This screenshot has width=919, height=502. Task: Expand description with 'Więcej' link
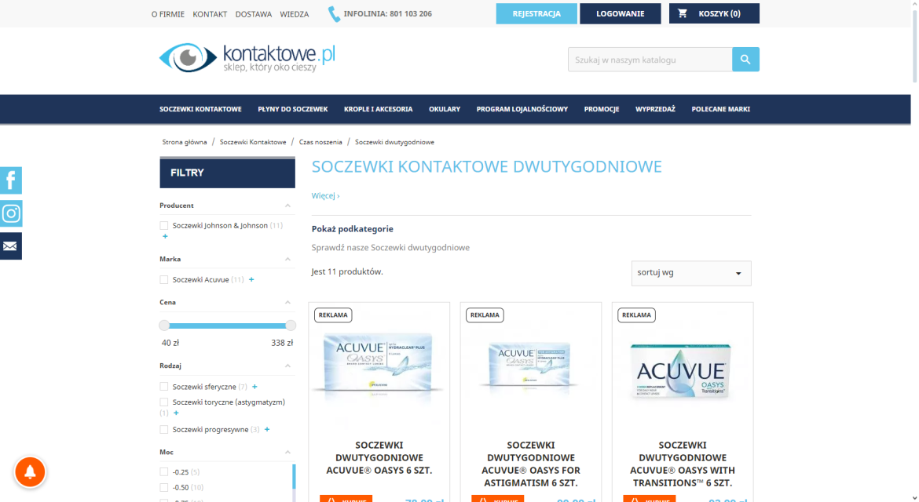[x=325, y=195]
